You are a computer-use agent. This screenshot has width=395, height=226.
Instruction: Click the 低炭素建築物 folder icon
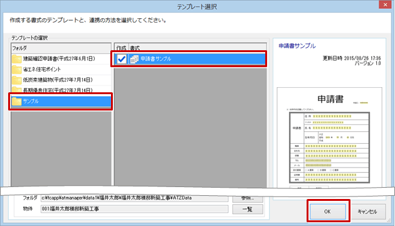(17, 80)
